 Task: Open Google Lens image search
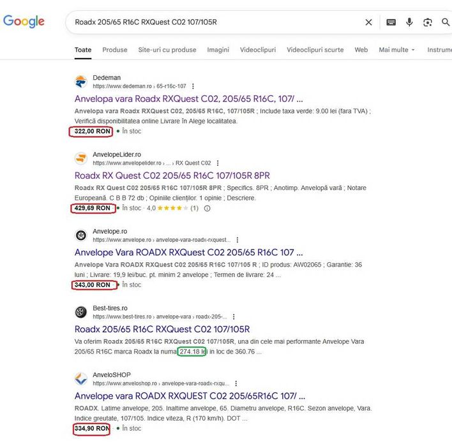click(x=427, y=22)
